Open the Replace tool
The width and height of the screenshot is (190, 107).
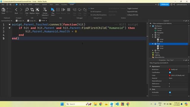point(32,10)
